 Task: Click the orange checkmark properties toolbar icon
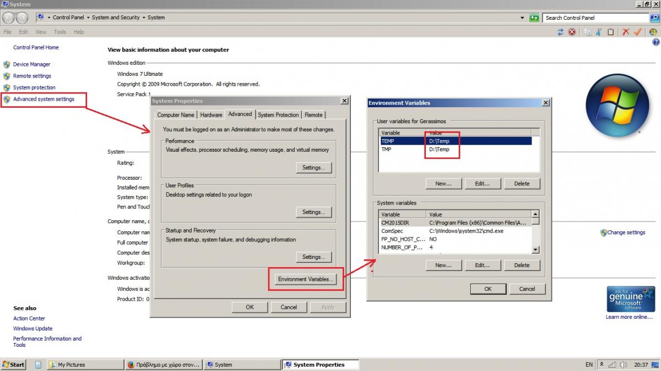tap(638, 32)
